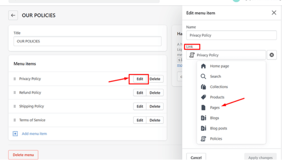Focus the Title field containing OUR POLICIES
This screenshot has width=282, height=160.
87,41
